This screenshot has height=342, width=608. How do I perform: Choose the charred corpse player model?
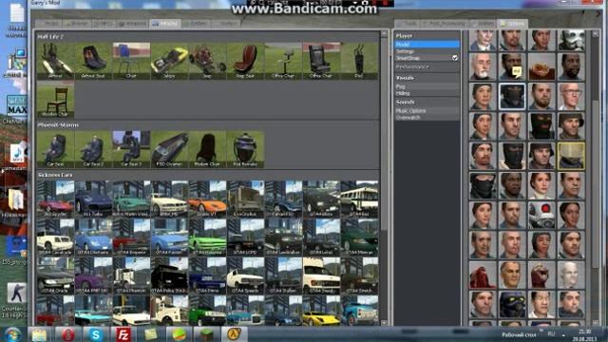point(541,66)
